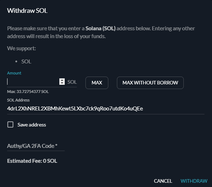Click the blue Amount field label
Screen dimensions: 212x187
click(14, 73)
